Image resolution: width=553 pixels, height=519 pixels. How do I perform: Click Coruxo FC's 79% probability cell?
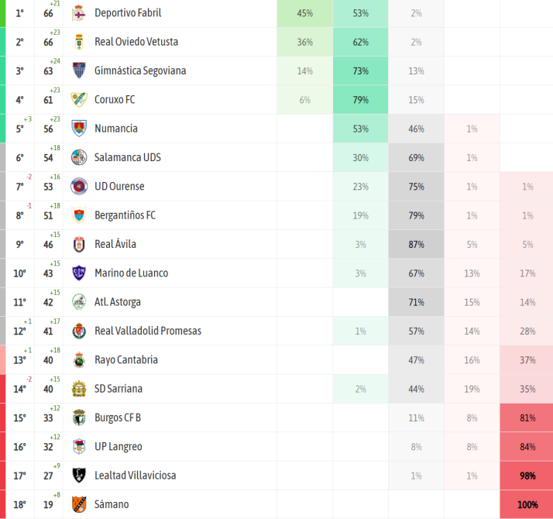(x=360, y=99)
